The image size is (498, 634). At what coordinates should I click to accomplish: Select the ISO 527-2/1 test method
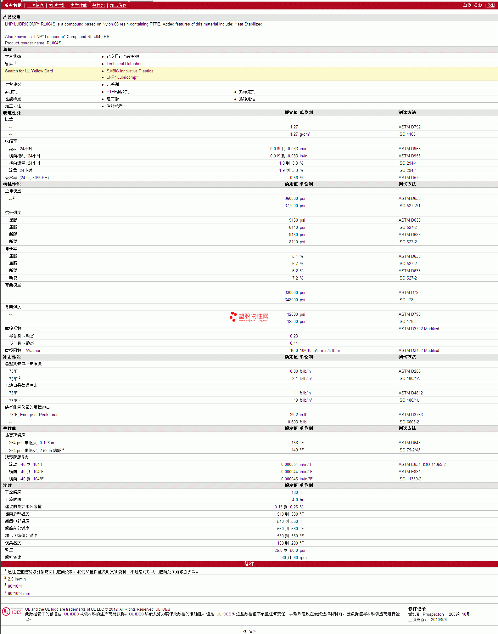(409, 206)
